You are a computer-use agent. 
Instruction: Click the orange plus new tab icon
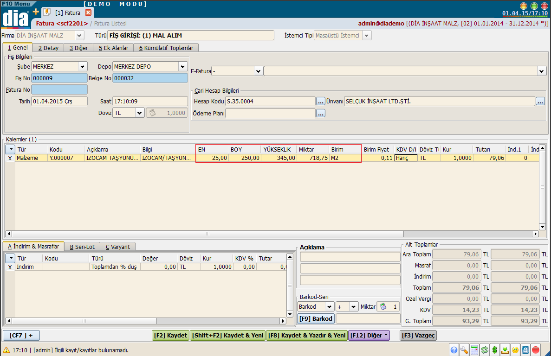pyautogui.click(x=35, y=12)
